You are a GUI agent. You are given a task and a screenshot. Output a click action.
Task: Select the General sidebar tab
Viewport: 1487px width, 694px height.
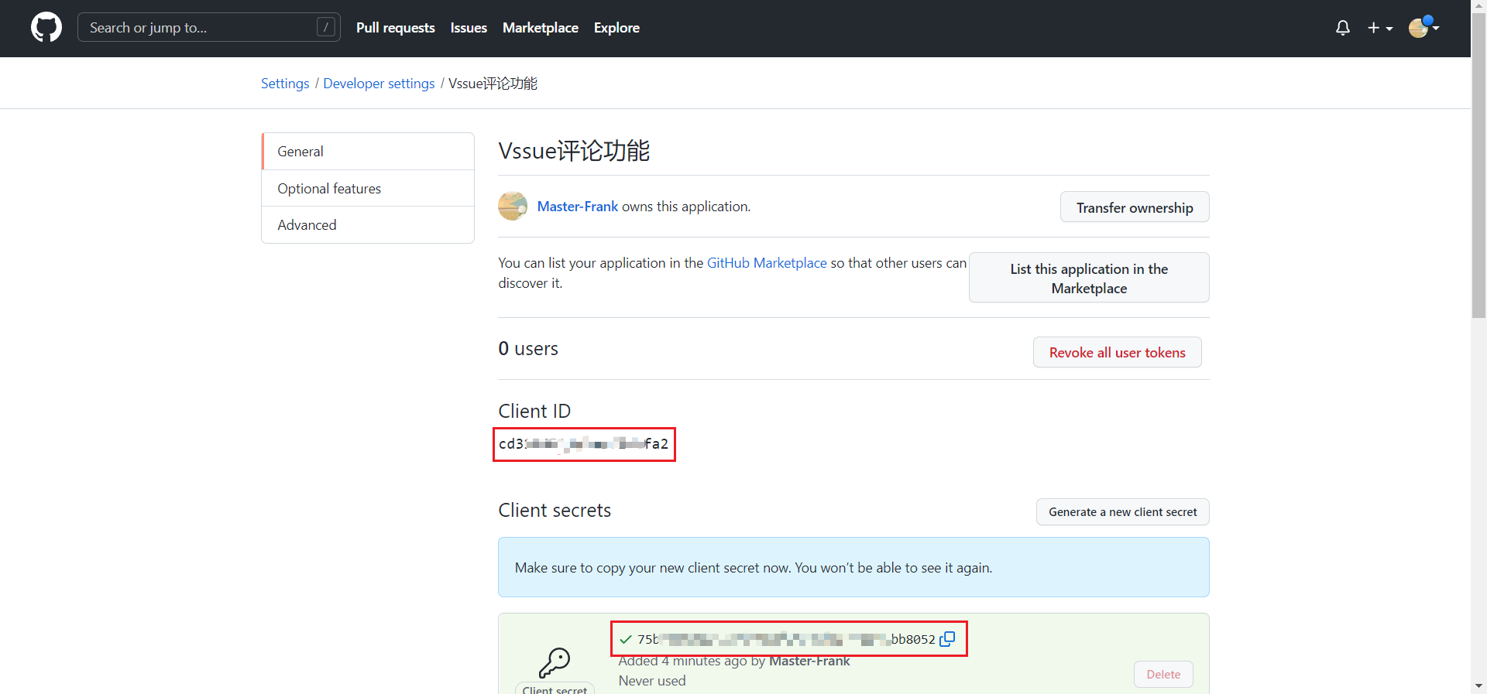368,152
